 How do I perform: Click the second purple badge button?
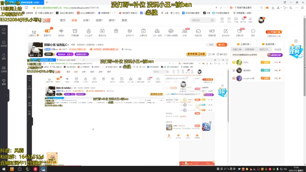click(82, 54)
